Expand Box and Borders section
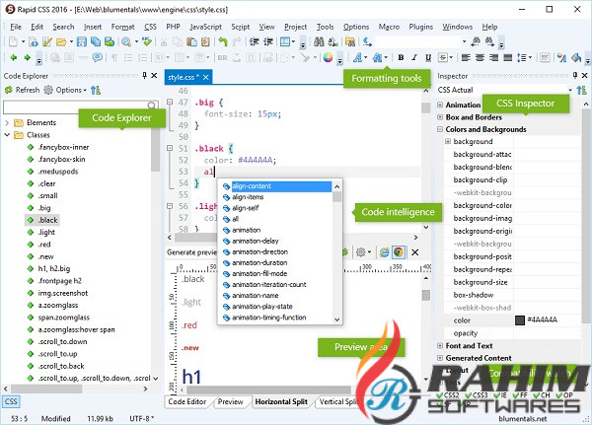The image size is (592, 425). tap(440, 117)
